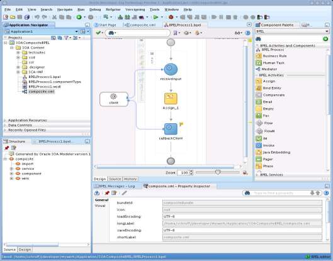Expand the Data Controls section
The height and width of the screenshot is (261, 333).
click(x=5, y=125)
